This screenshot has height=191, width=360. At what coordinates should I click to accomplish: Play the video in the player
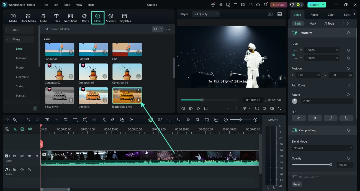pyautogui.click(x=198, y=108)
